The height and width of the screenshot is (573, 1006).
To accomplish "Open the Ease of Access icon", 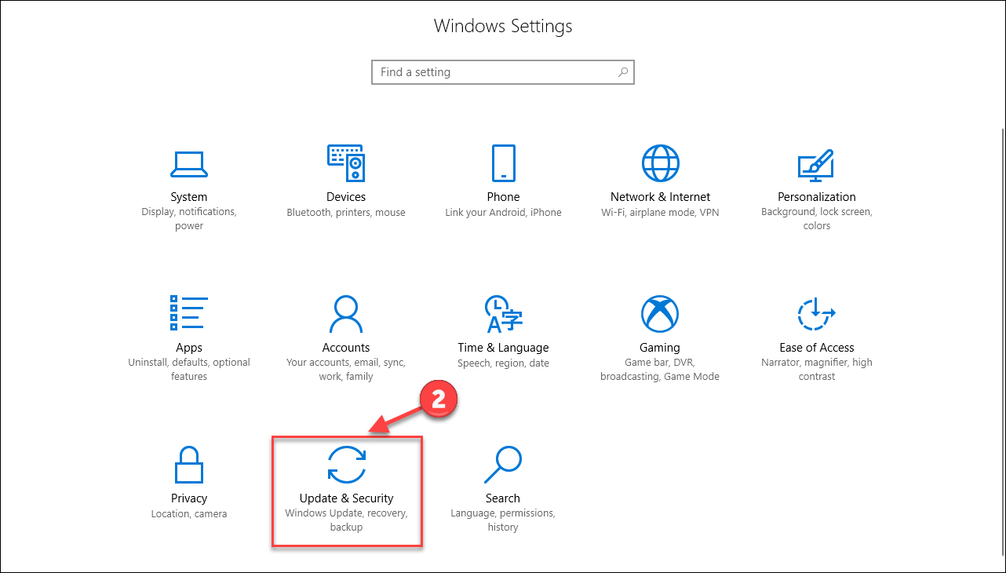I will (816, 314).
